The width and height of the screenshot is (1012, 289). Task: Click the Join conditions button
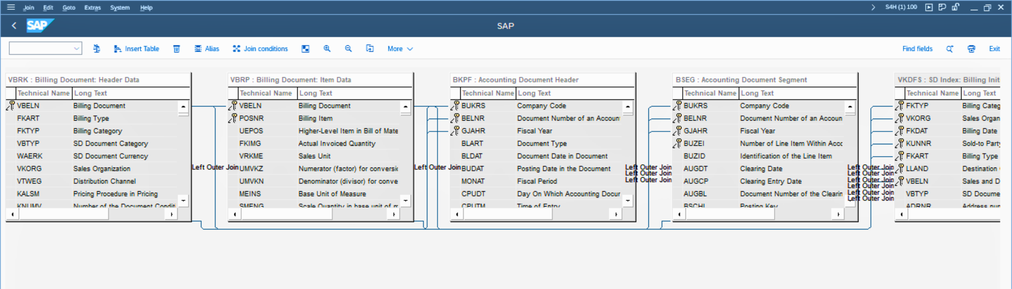coord(260,49)
